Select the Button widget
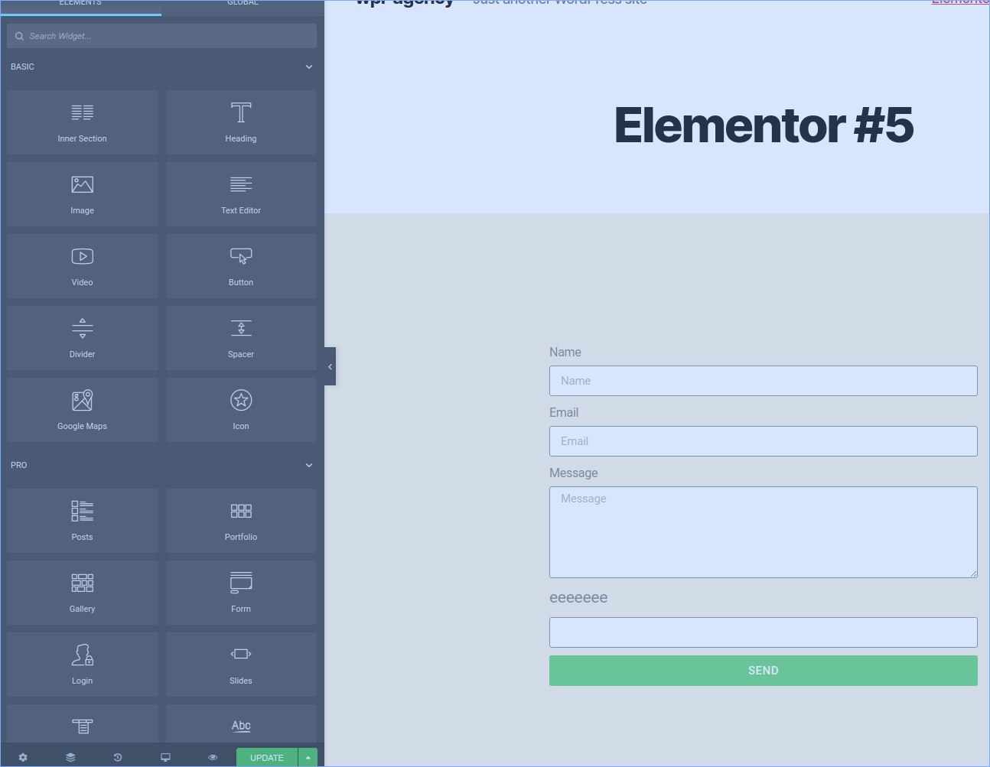Image resolution: width=990 pixels, height=767 pixels. coord(241,266)
